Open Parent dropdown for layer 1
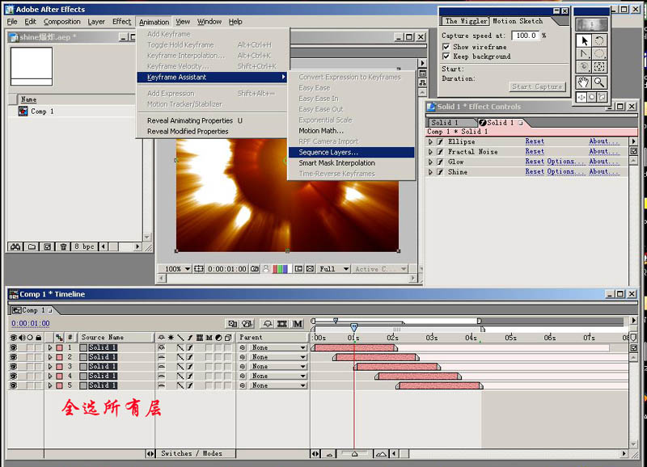This screenshot has width=647, height=467. [x=278, y=347]
